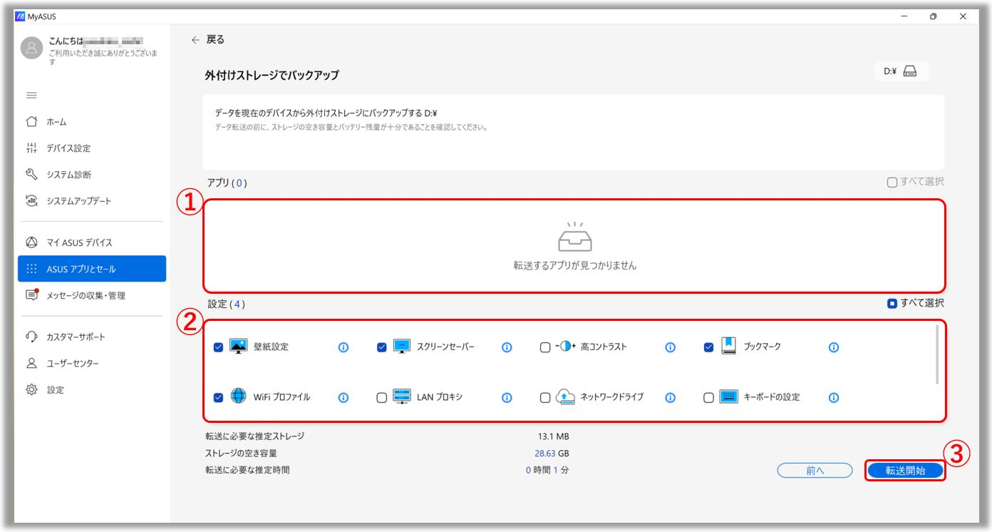Uncheck the ブックマーク checkbox
Viewport: 992px width, 532px height.
point(708,347)
